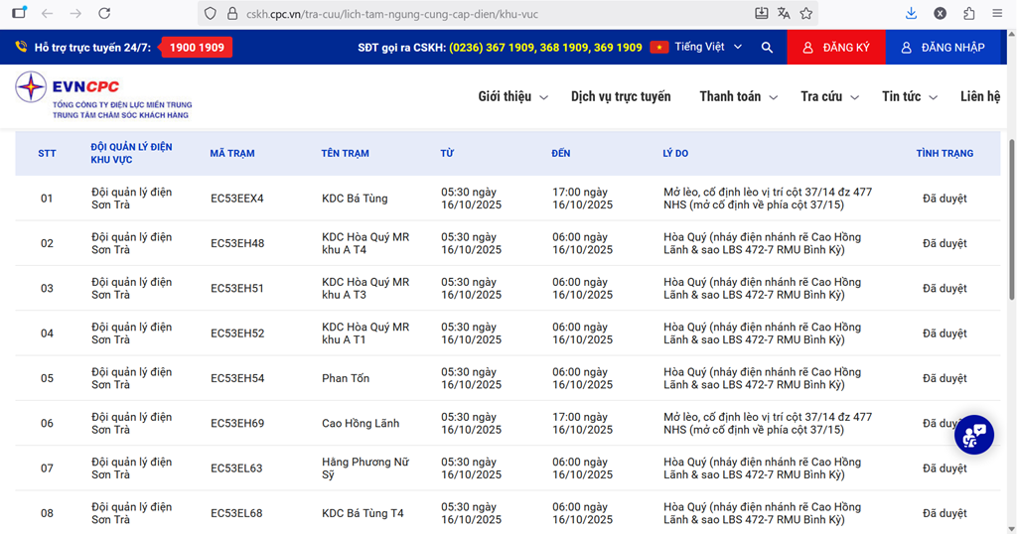
Task: Expand the Tiếng Việt language dropdown
Action: [699, 48]
